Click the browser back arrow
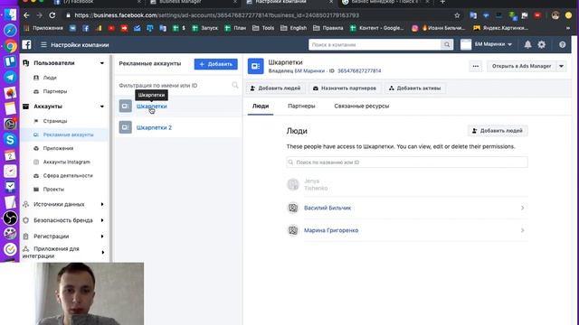This screenshot has height=325, width=579. 26,15
